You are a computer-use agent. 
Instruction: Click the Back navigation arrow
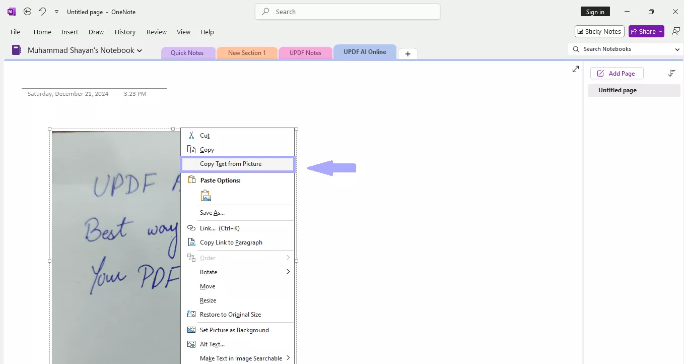click(x=28, y=11)
